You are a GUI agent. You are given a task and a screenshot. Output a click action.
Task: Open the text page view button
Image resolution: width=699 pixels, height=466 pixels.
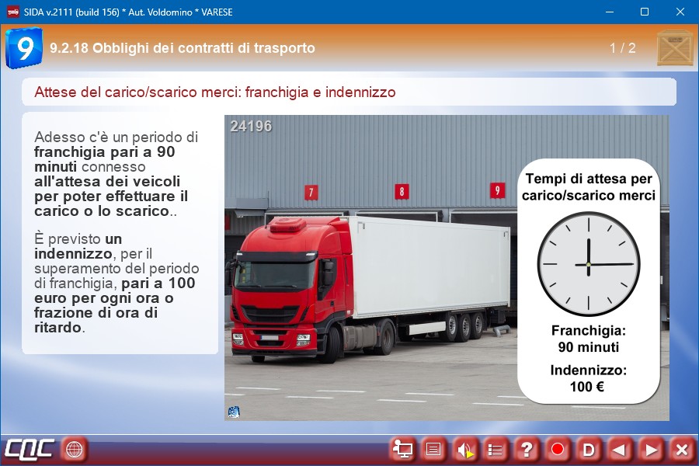[x=433, y=450]
